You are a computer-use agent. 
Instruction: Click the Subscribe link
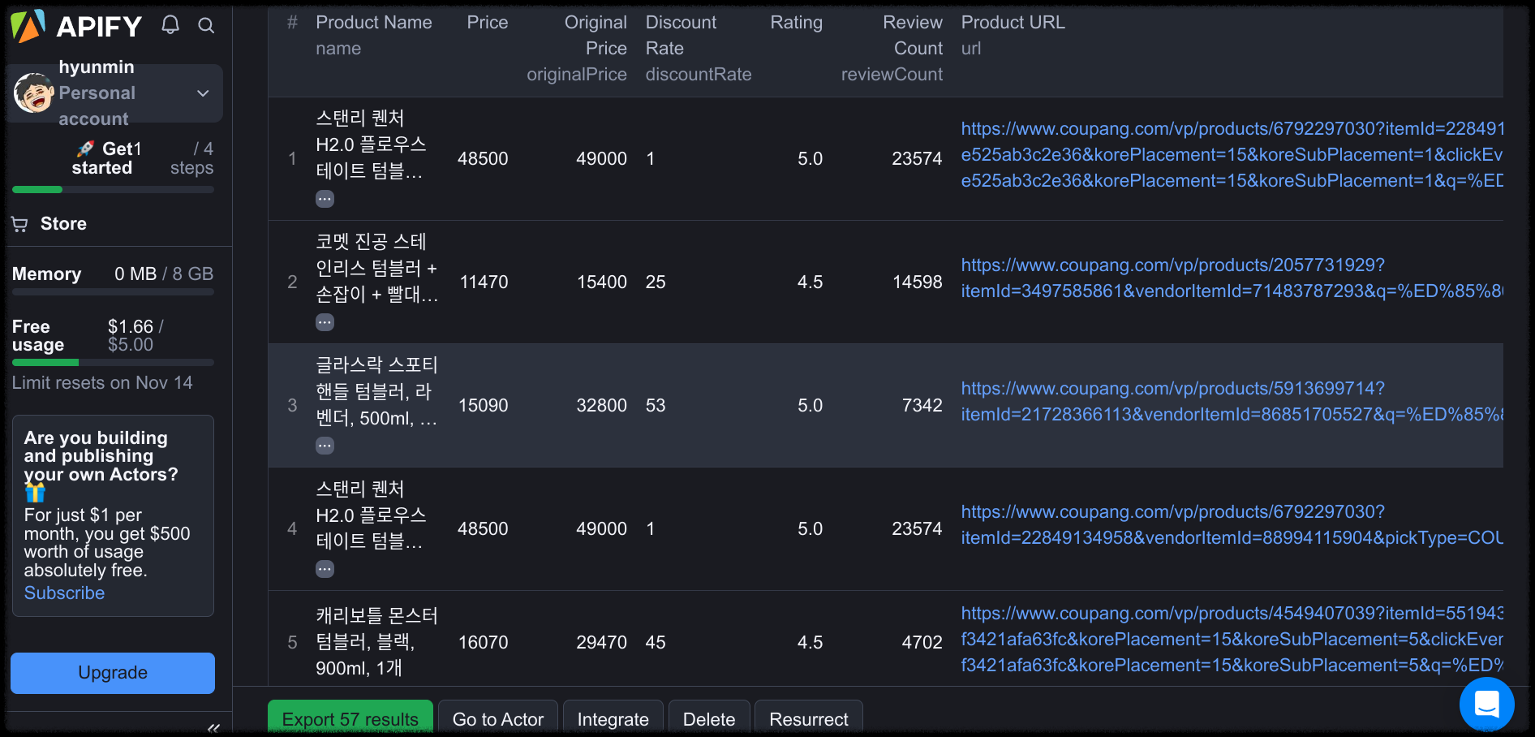pyautogui.click(x=64, y=593)
